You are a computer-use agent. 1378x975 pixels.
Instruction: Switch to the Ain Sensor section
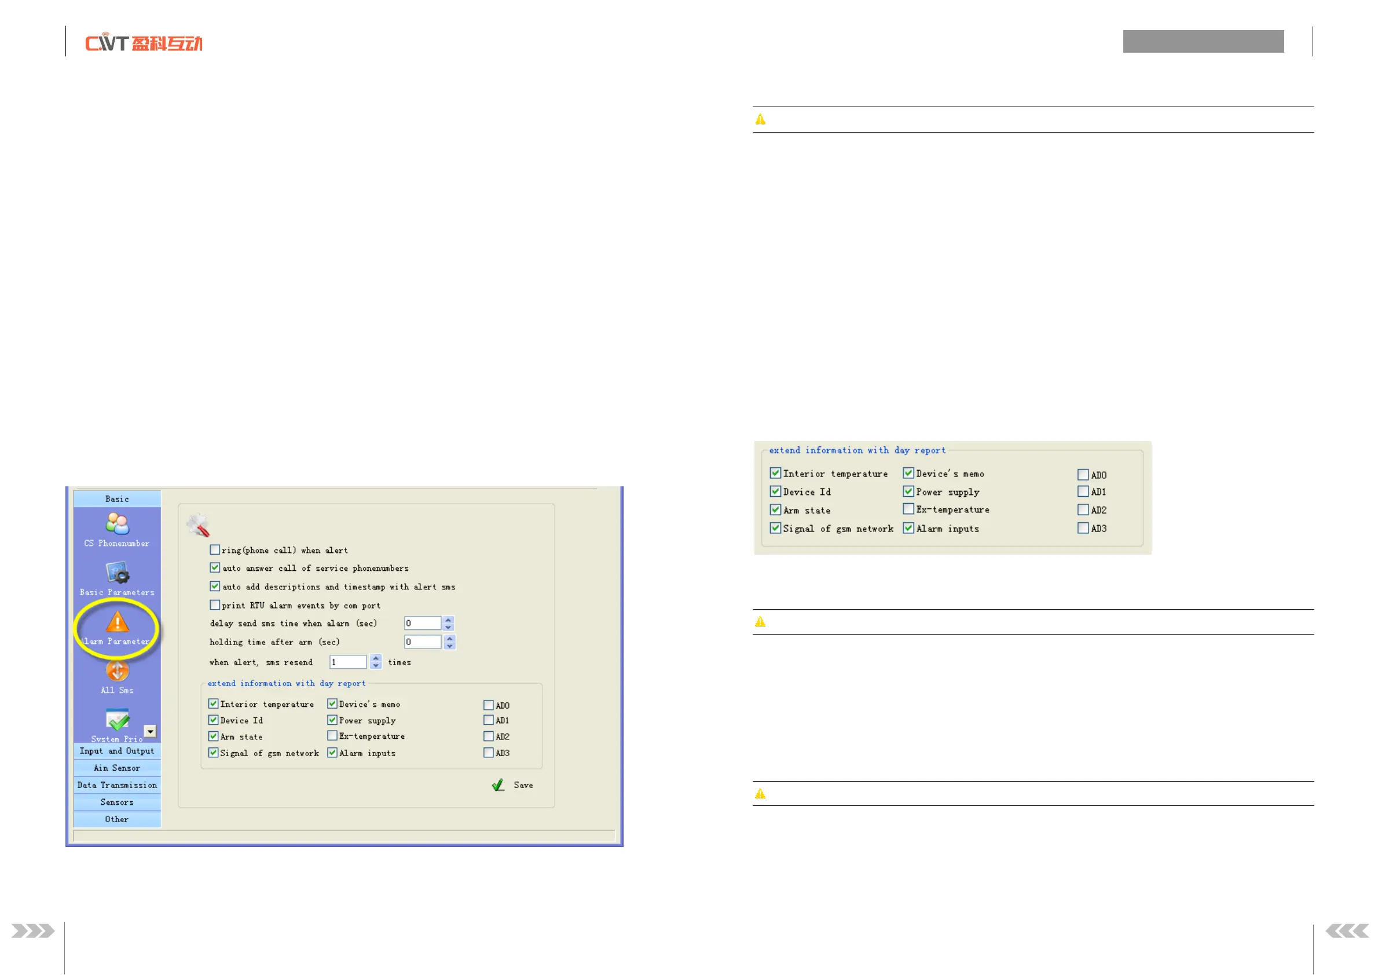pos(117,768)
